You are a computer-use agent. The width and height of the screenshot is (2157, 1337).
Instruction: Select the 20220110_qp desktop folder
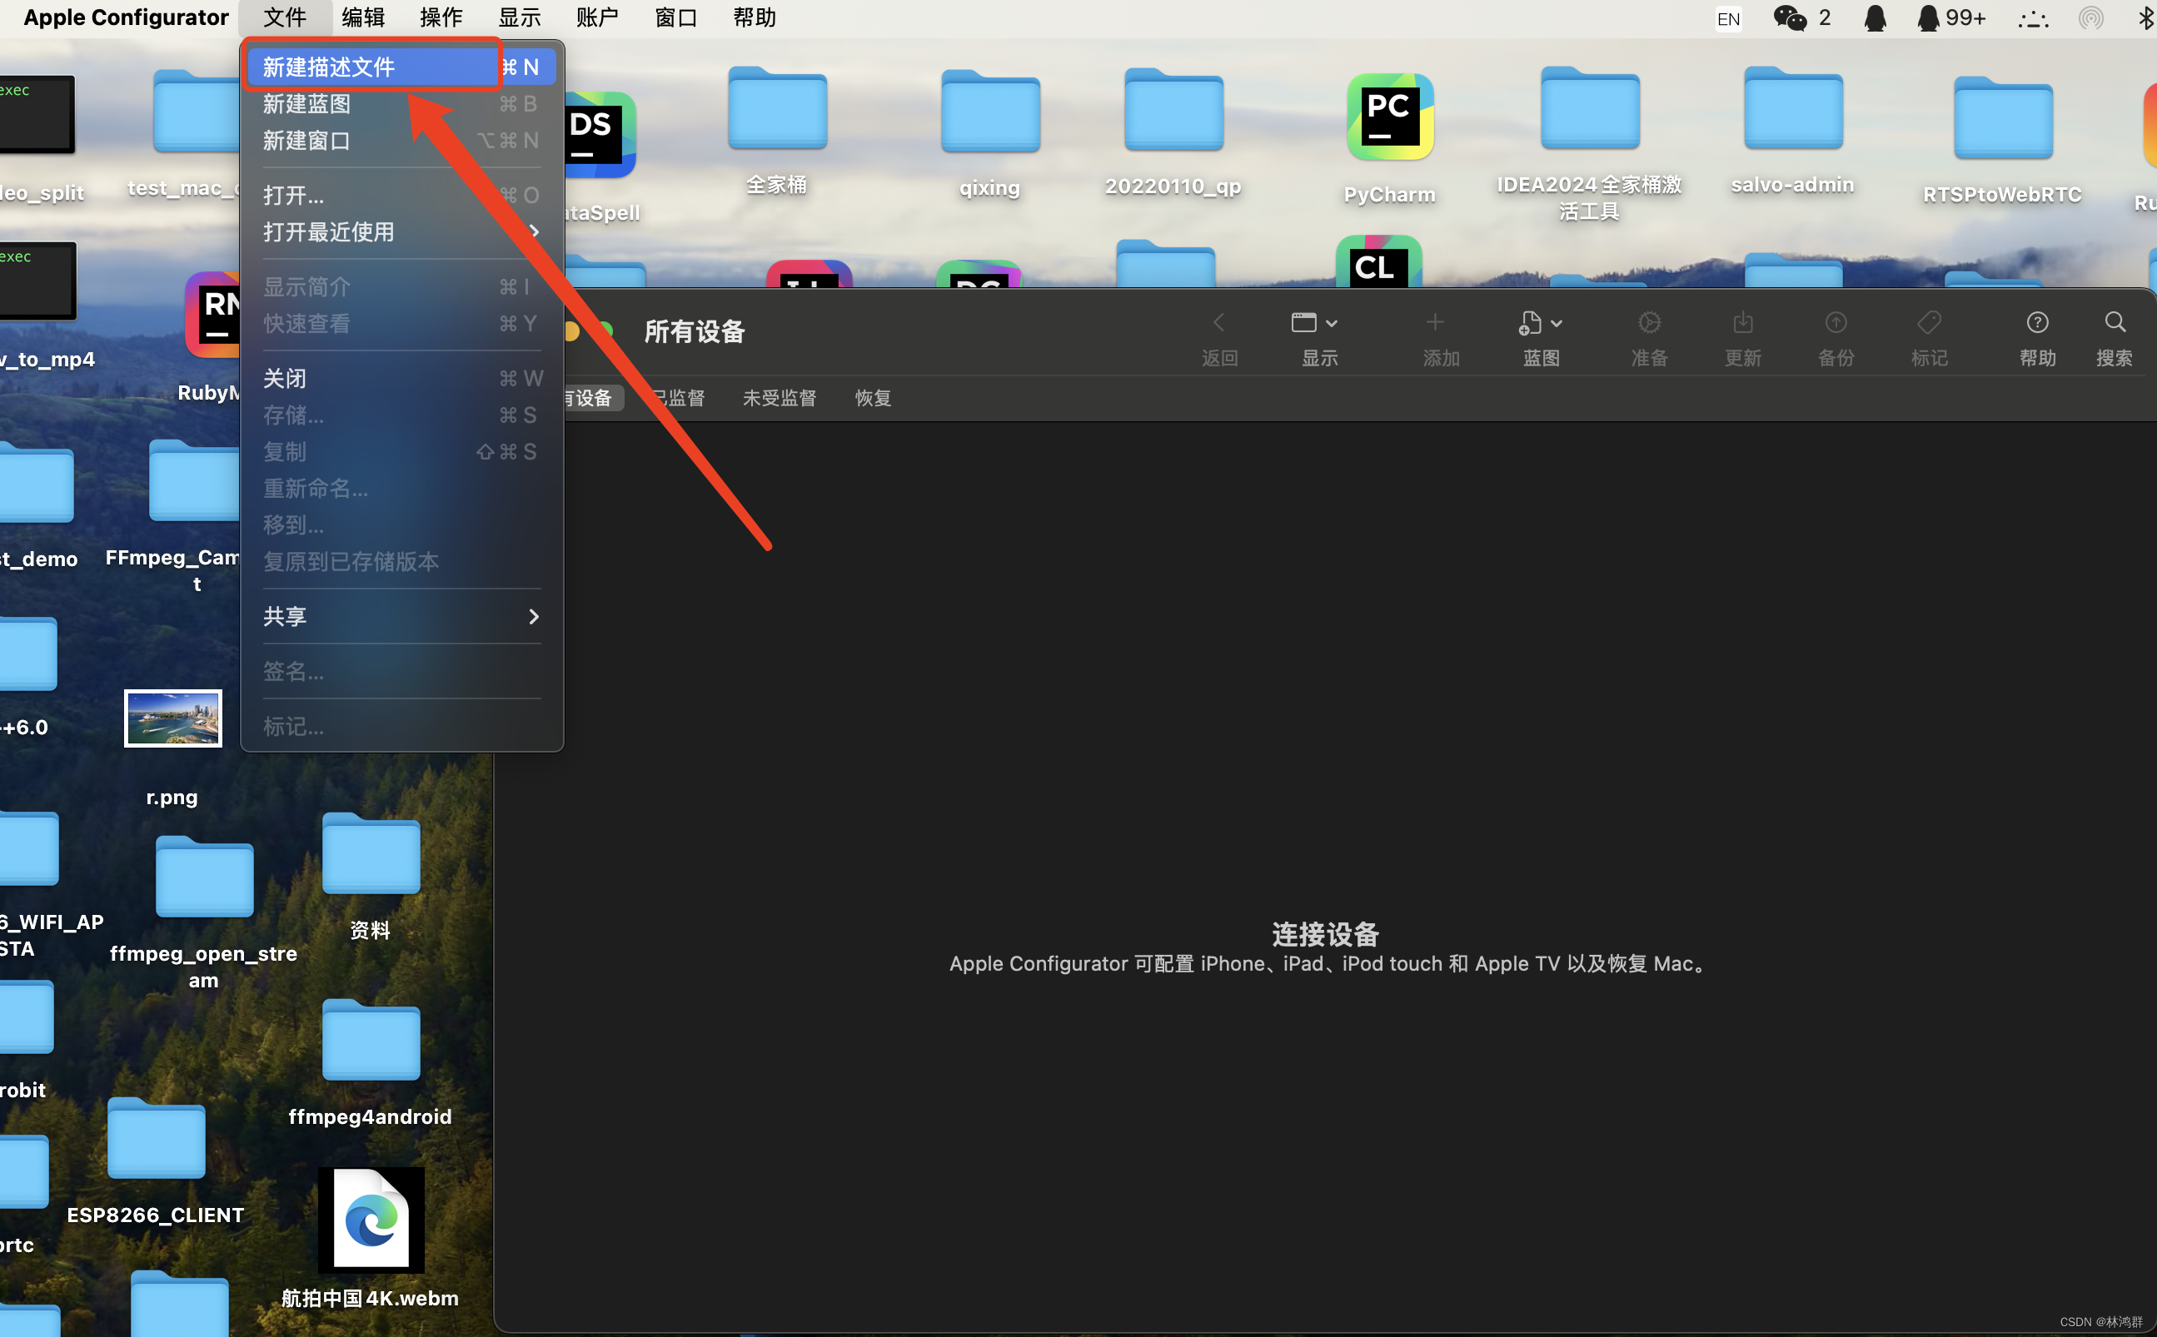pyautogui.click(x=1173, y=112)
